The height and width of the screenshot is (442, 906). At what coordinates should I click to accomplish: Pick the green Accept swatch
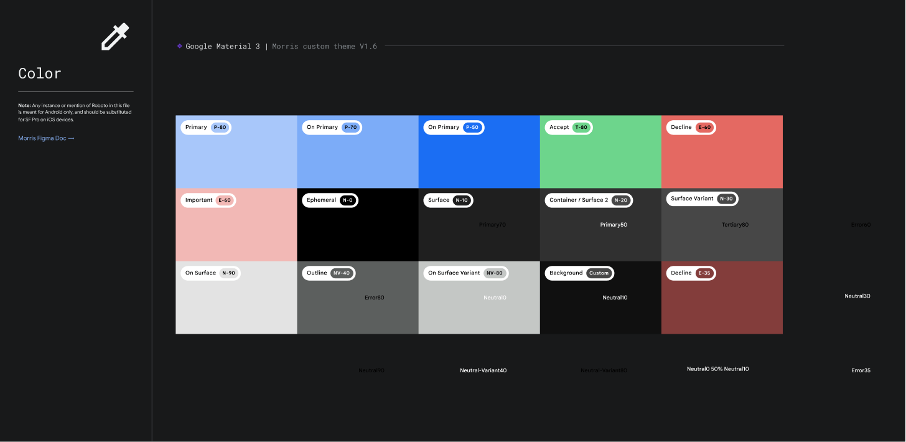tap(600, 152)
